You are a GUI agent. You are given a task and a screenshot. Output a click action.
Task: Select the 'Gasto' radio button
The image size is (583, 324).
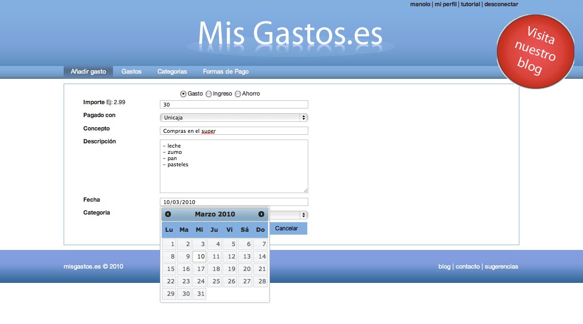tap(183, 94)
